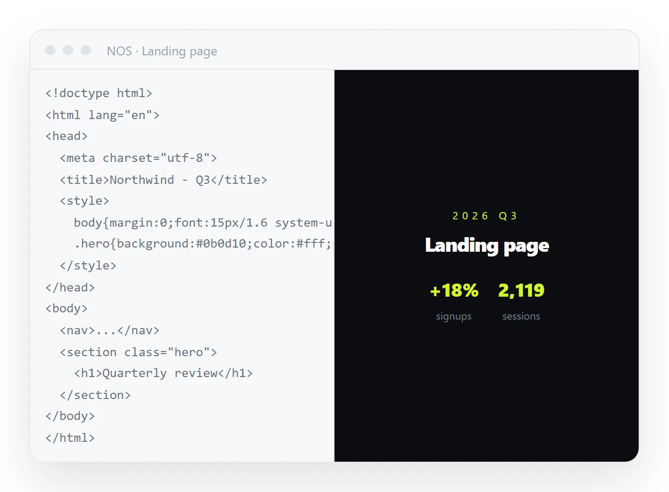Select the closing </style> tag line
669x492 pixels.
[x=88, y=265]
